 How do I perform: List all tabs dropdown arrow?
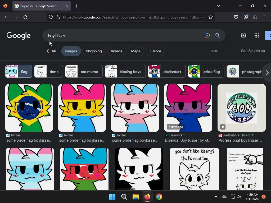point(218,6)
